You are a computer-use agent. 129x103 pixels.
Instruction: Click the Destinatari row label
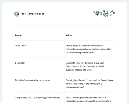click(x=20, y=63)
